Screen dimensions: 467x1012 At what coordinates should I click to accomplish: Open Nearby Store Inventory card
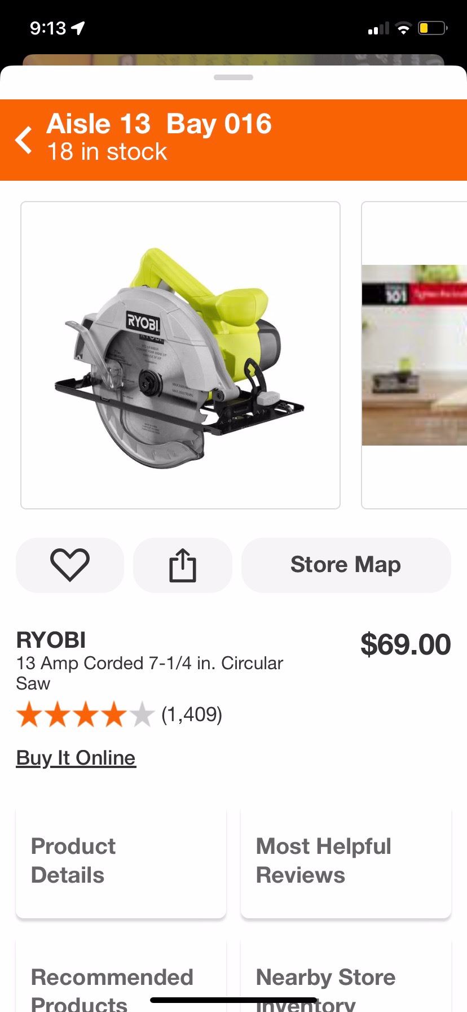coord(346,977)
